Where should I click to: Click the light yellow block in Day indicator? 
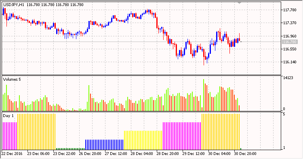pos(143,140)
